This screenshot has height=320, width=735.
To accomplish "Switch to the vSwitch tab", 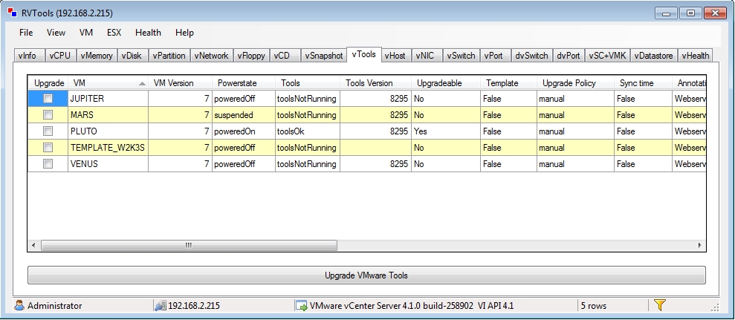I will [462, 55].
